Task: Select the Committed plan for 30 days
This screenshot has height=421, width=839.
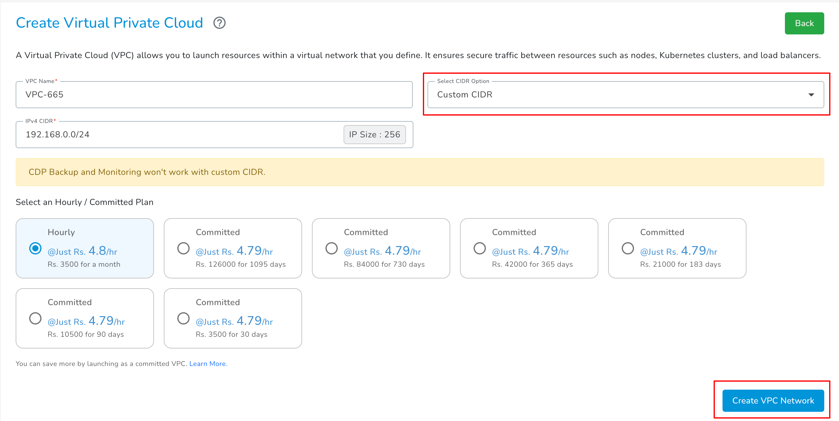Action: [x=183, y=318]
